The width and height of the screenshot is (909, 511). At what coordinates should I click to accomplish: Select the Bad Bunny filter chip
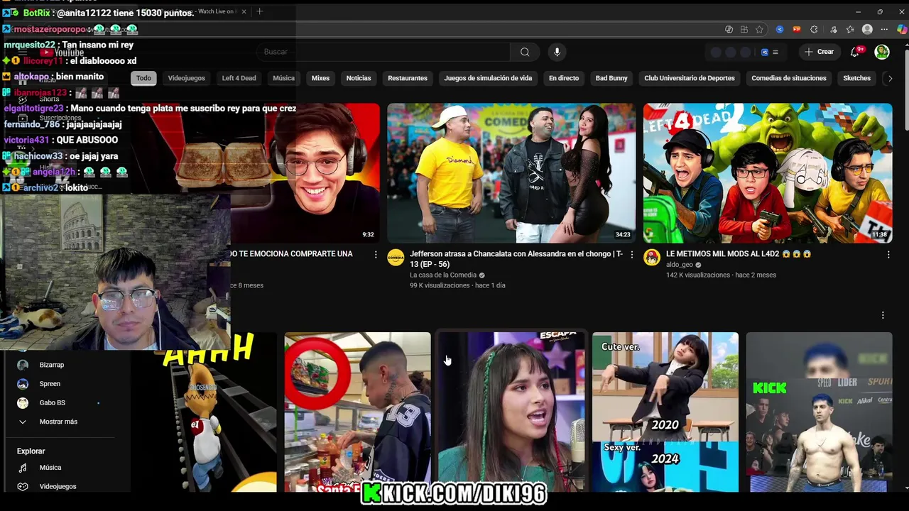[611, 78]
